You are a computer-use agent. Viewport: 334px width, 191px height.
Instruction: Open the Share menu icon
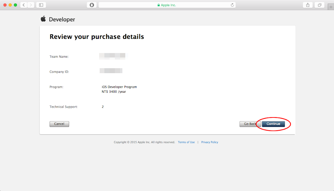(x=308, y=5)
